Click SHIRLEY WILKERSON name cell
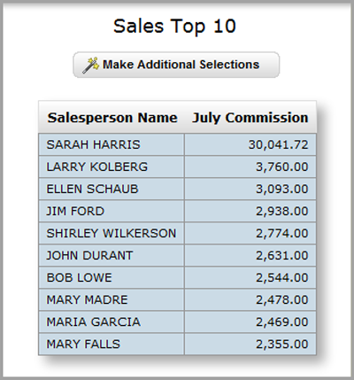Screen dimensions: 354x380 tap(112, 233)
